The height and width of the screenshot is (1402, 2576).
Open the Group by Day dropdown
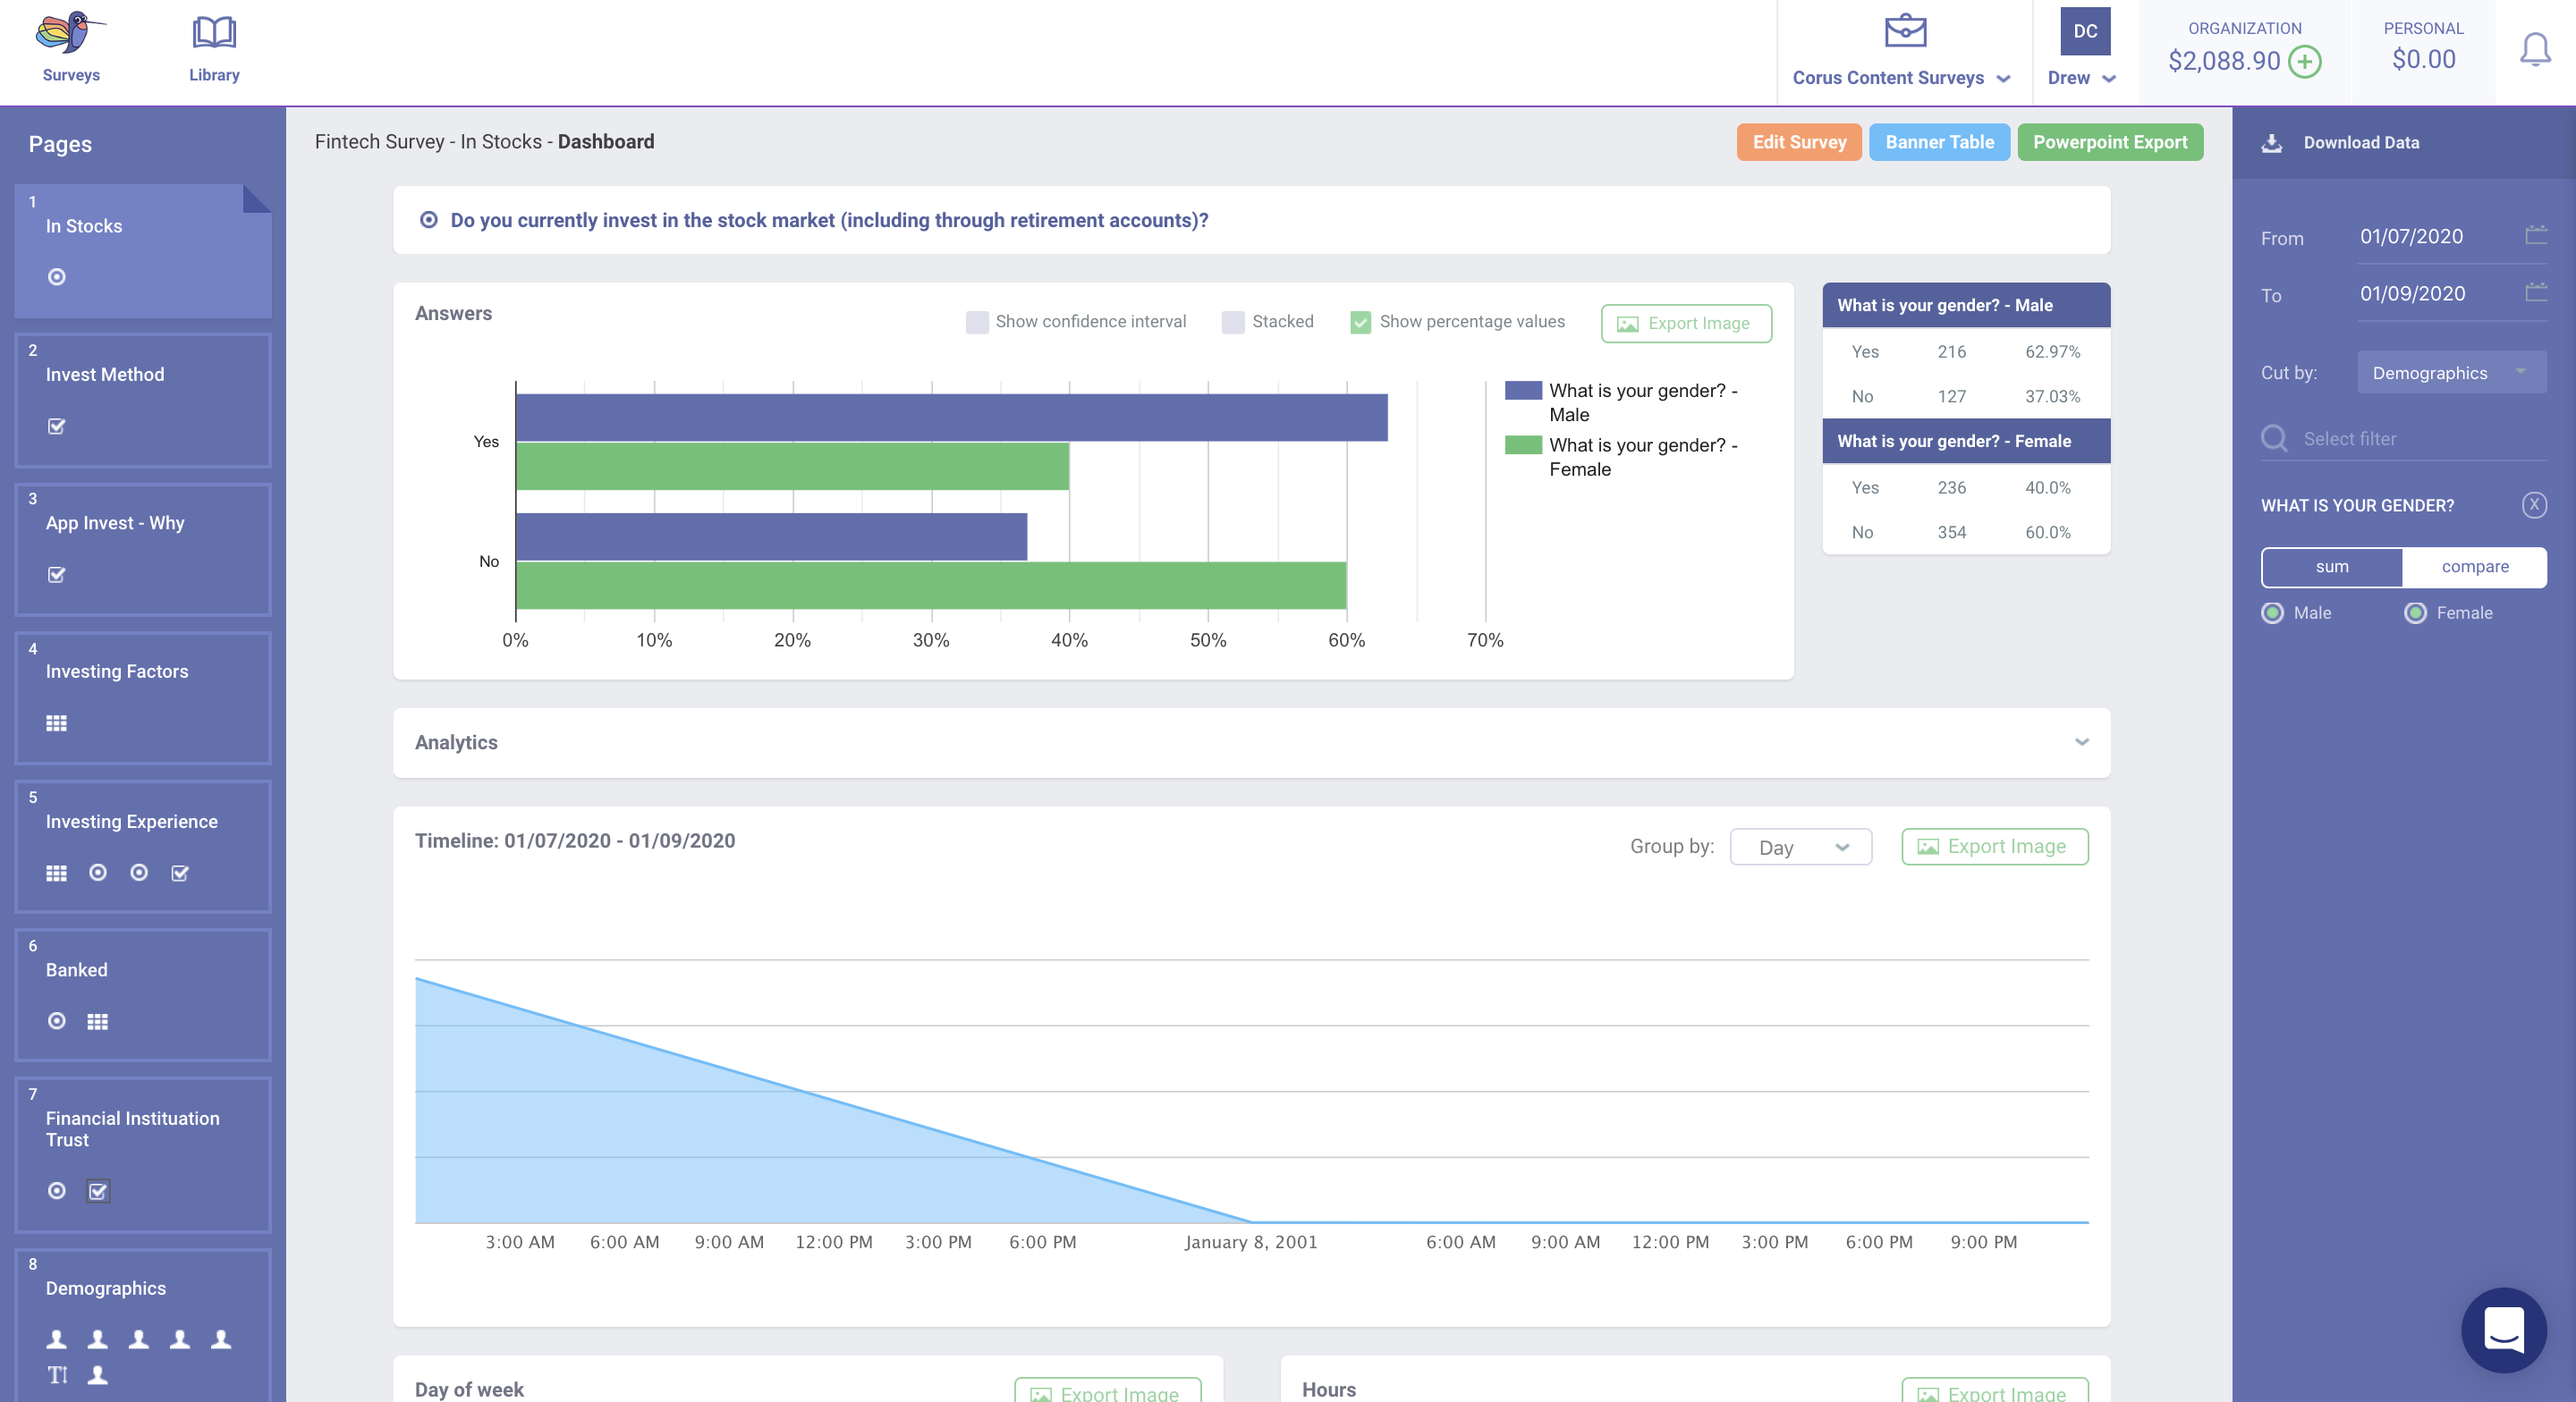coord(1800,848)
